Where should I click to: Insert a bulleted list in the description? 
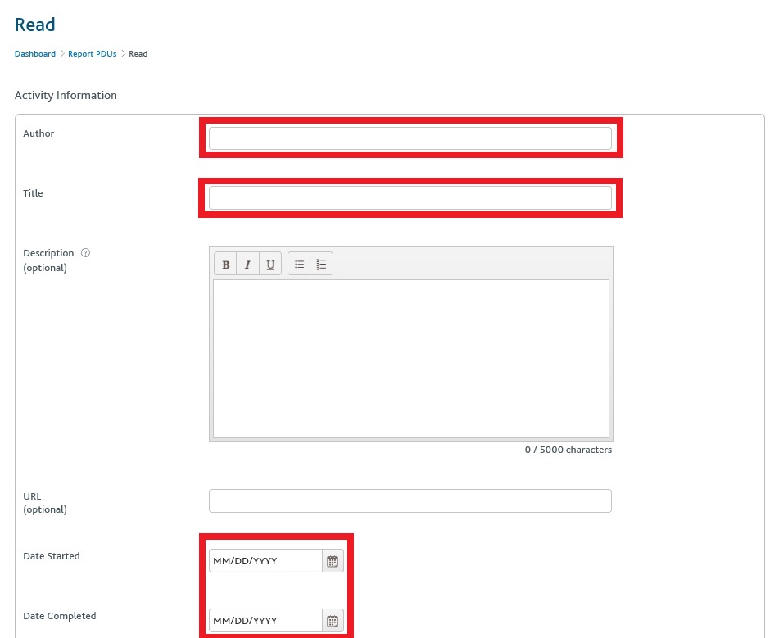coord(299,265)
